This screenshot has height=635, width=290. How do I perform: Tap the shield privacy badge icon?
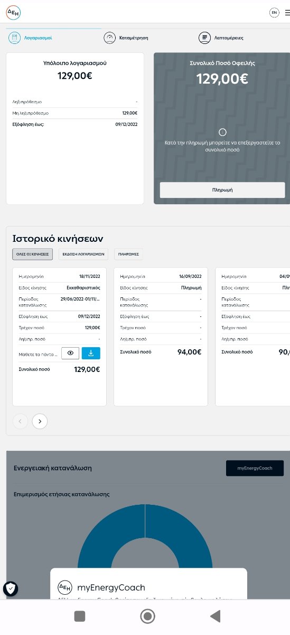pyautogui.click(x=11, y=588)
